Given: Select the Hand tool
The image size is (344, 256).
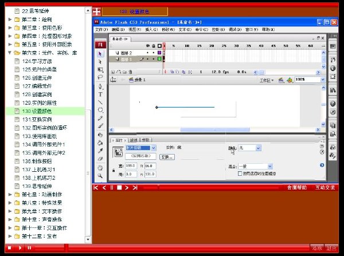Looking at the screenshot, I should click(100, 168).
